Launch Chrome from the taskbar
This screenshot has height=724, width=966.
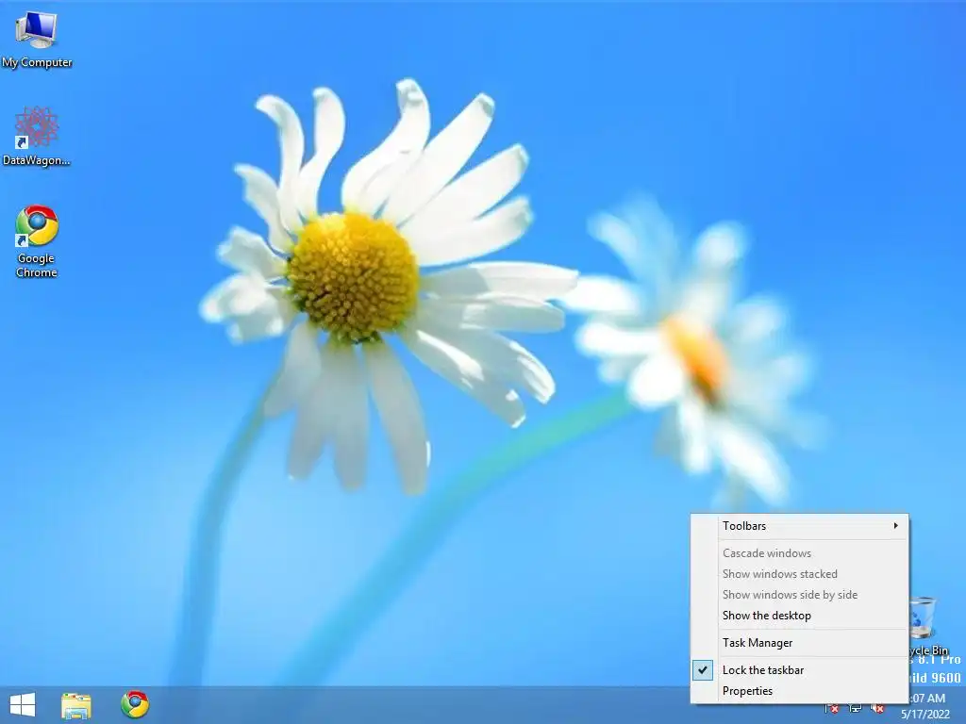pos(135,705)
